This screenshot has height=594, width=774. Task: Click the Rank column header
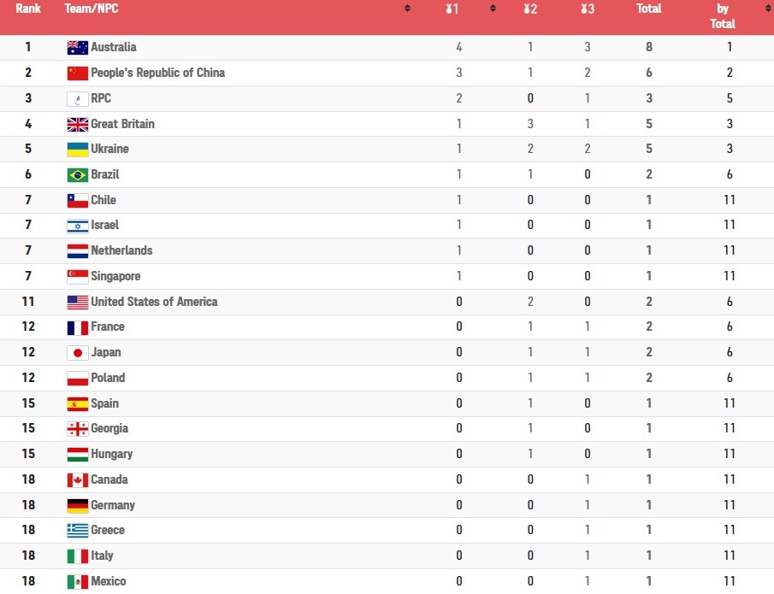[x=28, y=9]
